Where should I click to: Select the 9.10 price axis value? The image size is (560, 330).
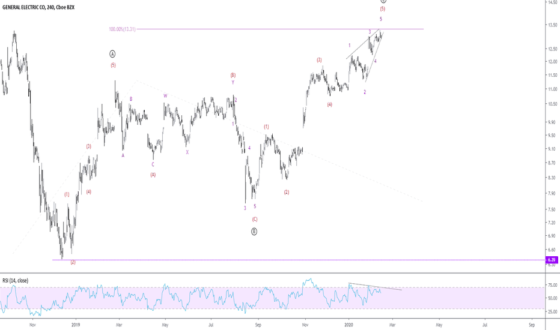(553, 149)
